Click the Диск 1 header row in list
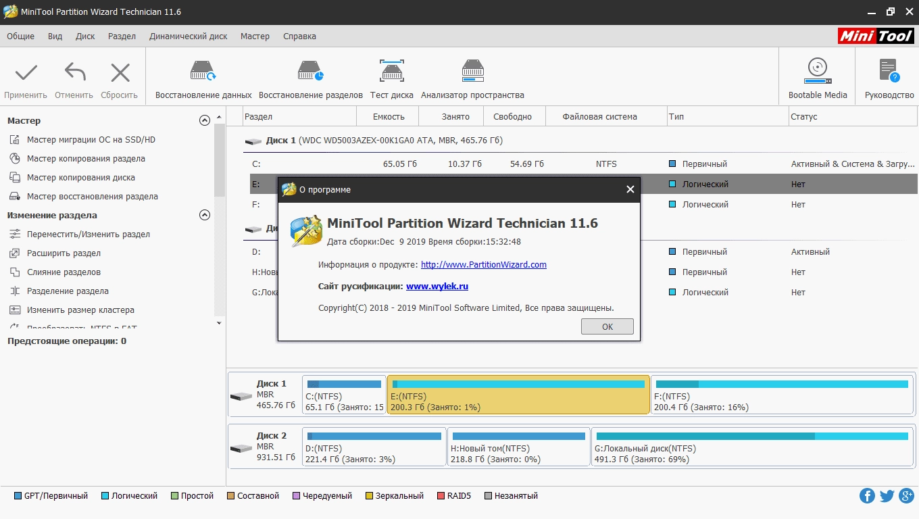Image resolution: width=919 pixels, height=519 pixels. [x=580, y=141]
